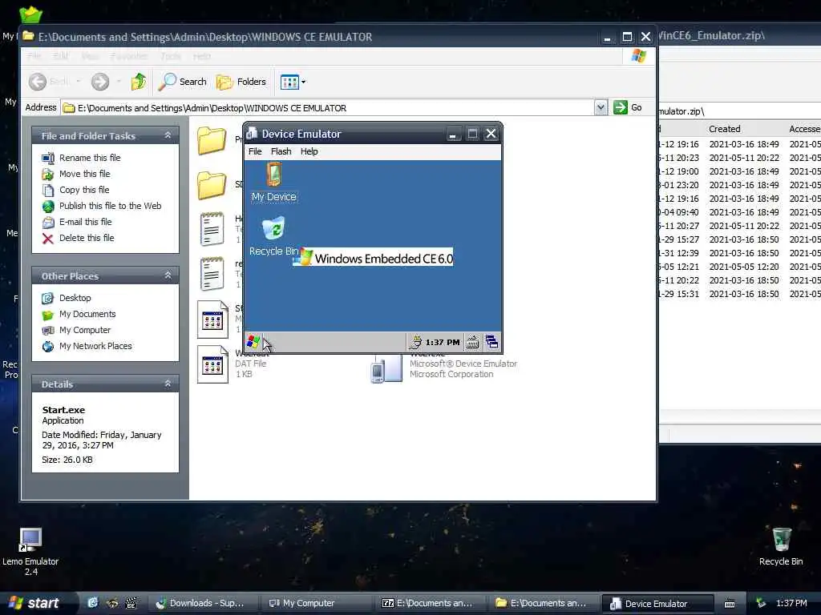The width and height of the screenshot is (821, 615).
Task: Click E-mail this file link
Action: click(85, 222)
